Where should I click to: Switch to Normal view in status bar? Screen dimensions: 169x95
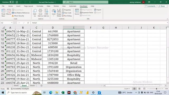(x=134, y=89)
